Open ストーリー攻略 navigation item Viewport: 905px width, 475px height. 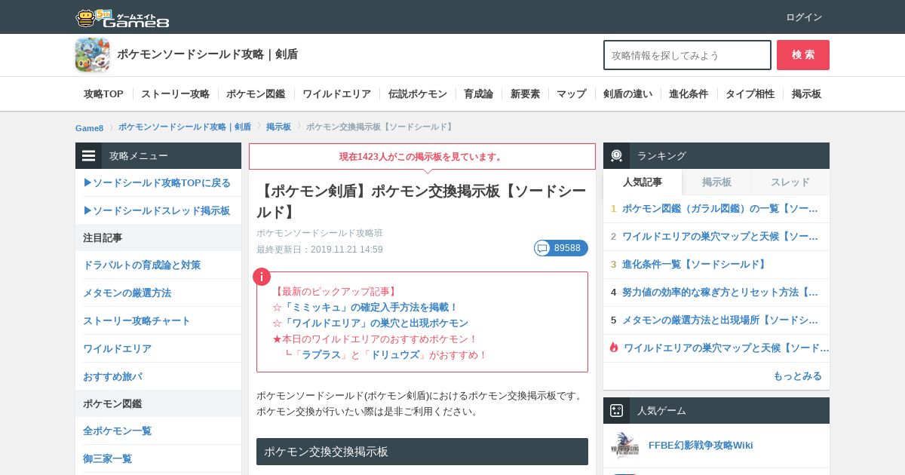tap(175, 94)
